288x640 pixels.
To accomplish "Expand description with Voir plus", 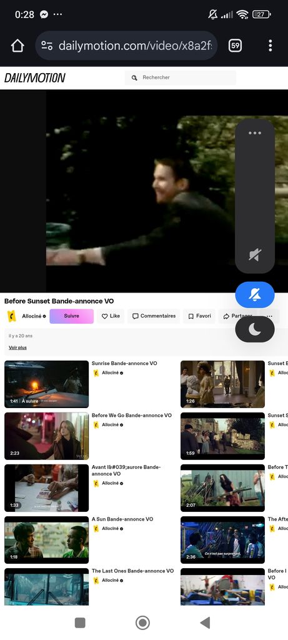I will 17,347.
